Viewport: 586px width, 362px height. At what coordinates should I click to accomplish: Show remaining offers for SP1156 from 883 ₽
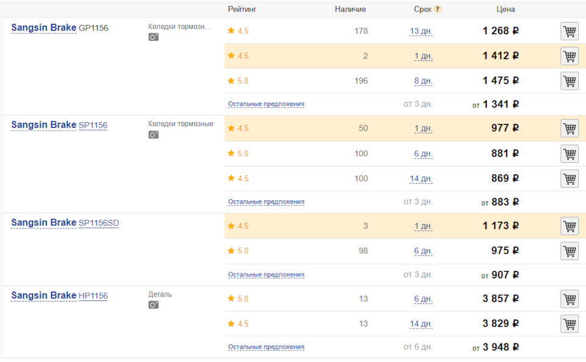click(266, 202)
